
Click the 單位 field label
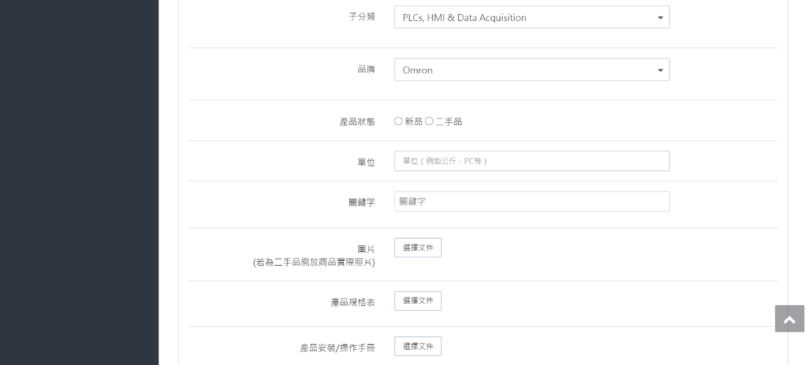(366, 162)
